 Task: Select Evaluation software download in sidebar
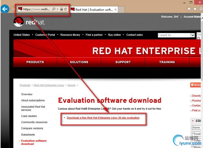[x=34, y=142]
